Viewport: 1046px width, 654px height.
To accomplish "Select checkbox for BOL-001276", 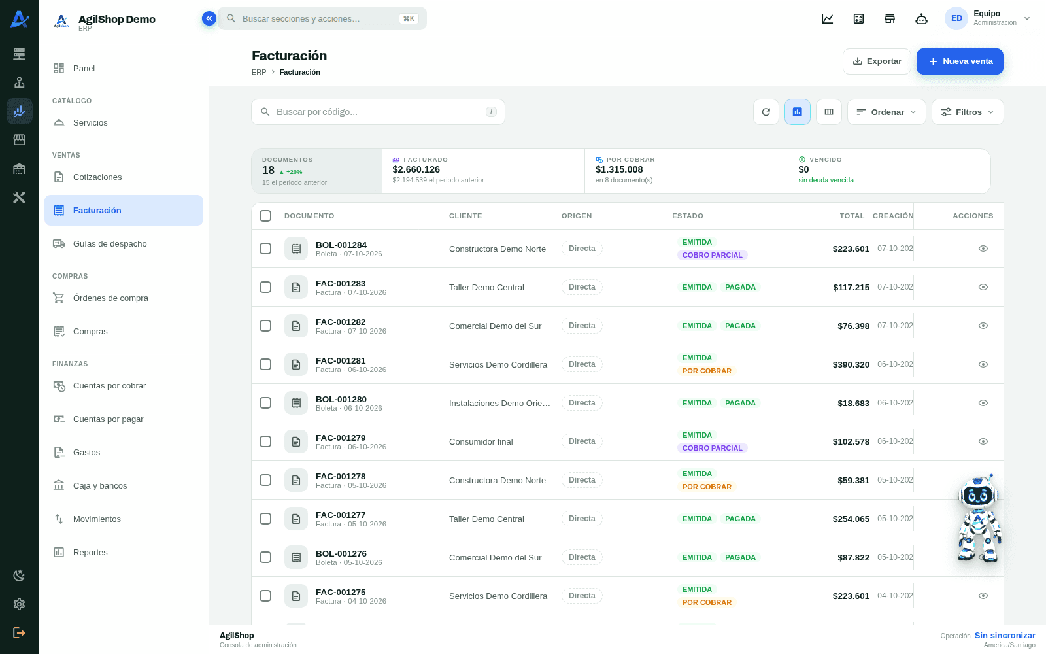I will pyautogui.click(x=265, y=557).
